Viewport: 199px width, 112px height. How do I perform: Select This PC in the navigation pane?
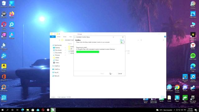(x=56, y=72)
